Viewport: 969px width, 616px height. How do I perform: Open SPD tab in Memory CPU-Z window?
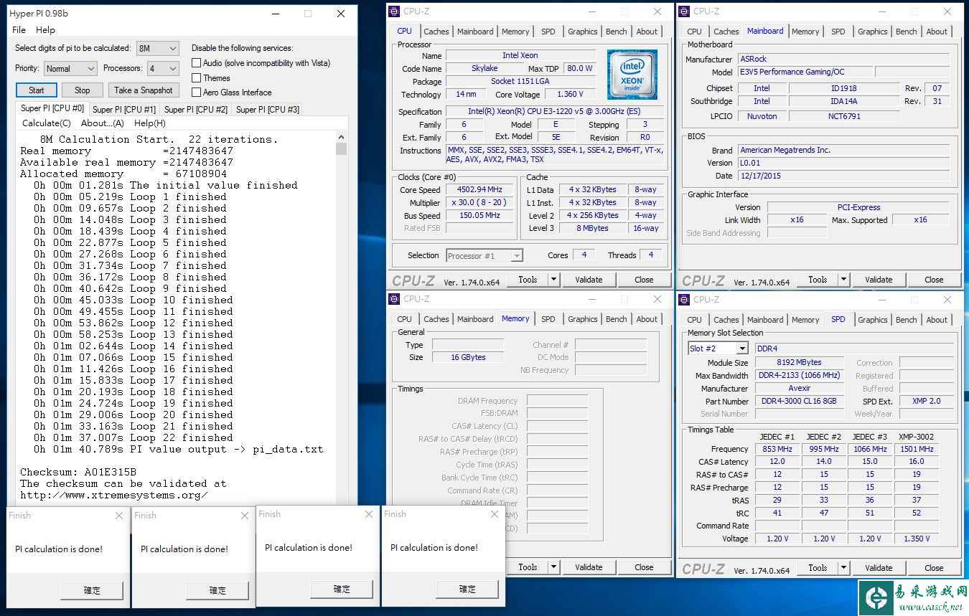tap(548, 319)
